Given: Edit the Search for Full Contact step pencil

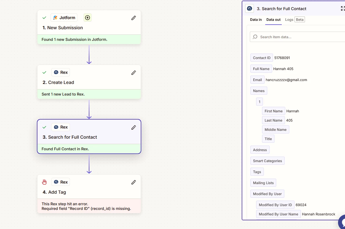Looking at the screenshot, I should (x=133, y=127).
